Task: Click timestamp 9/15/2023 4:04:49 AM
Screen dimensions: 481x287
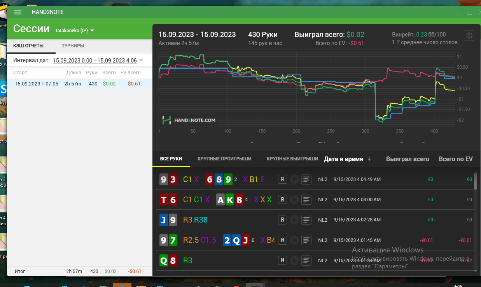Action: point(357,179)
